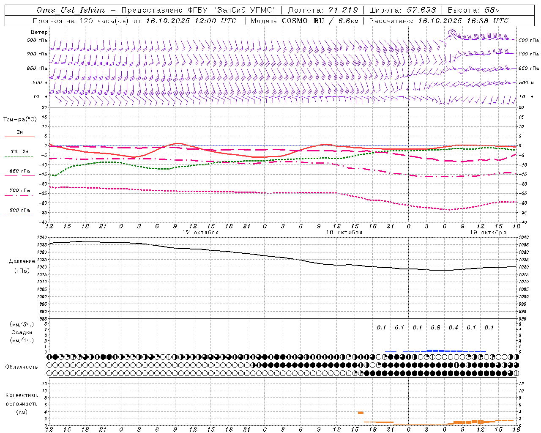541x433 pixels.
Task: Click the forecast start 16.10.2025 12:00 UTC
Action: [x=191, y=21]
